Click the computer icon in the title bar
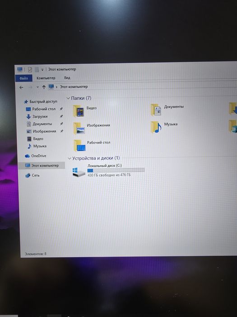 point(20,70)
